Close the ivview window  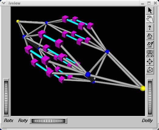(x=155, y=3)
